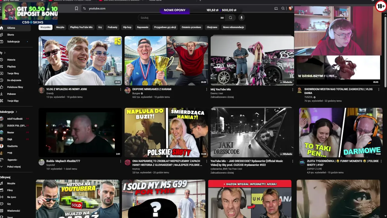Open options menu for Mój YouTube Mix
The image size is (387, 218).
point(292,90)
